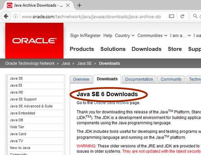Open the Products menu
Image resolution: width=201 pixels, height=155 pixels.
point(82,49)
